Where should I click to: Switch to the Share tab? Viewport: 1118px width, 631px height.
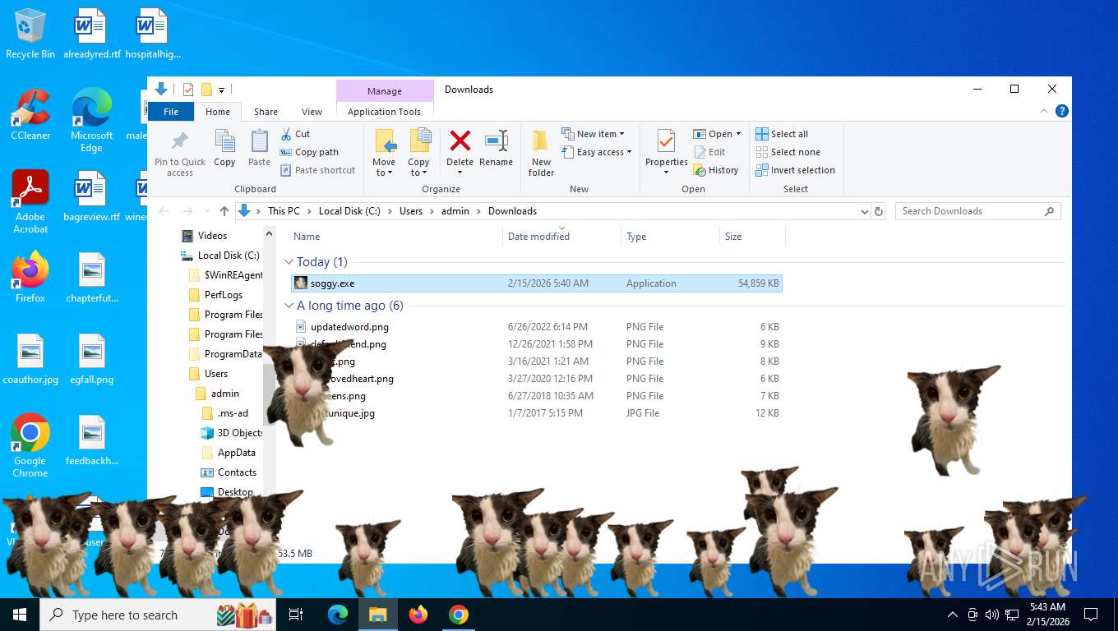266,112
